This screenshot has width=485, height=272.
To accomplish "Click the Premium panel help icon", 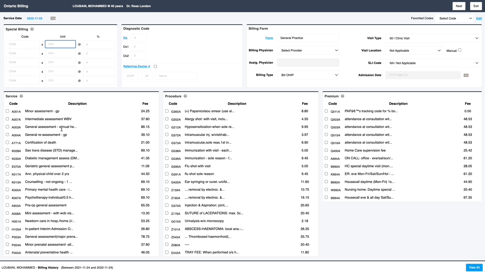I will tap(342, 96).
